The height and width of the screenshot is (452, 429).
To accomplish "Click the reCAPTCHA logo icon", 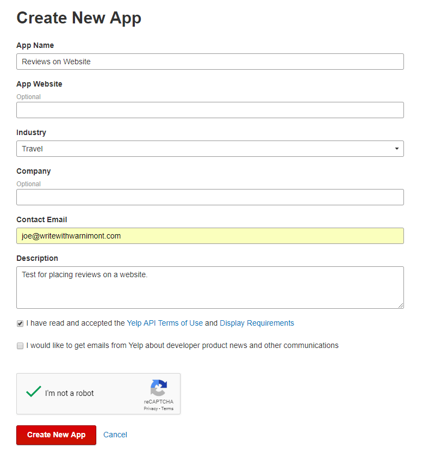I will point(159,388).
